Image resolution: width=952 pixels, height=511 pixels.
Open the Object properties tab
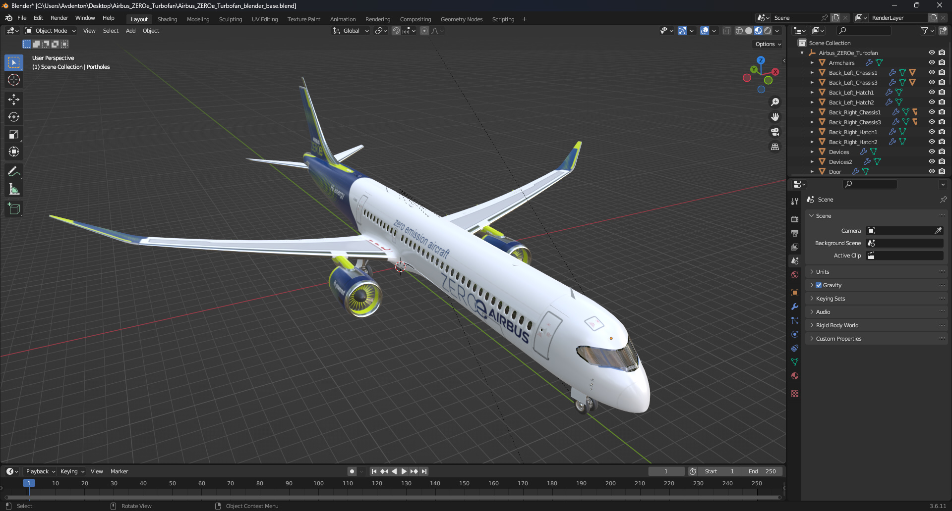coord(795,293)
